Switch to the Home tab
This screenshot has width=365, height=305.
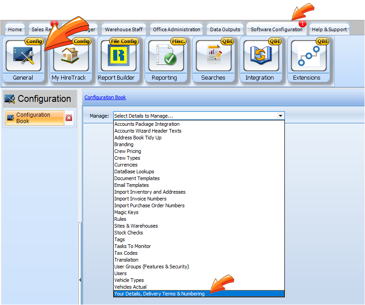pyautogui.click(x=15, y=29)
